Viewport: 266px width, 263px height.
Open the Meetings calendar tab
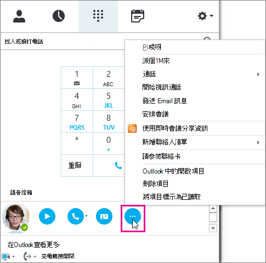point(138,16)
